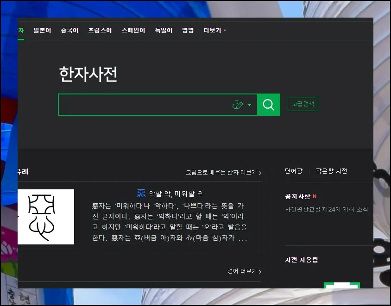Open the 스페인어 dictionary tab
Screen dimensions: 391x306
coord(133,31)
